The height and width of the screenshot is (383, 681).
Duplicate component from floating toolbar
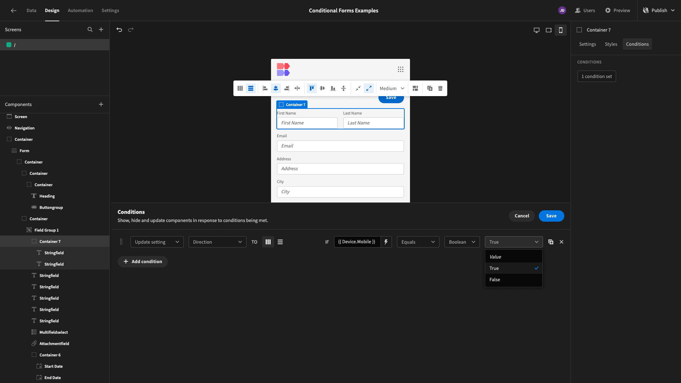pos(430,88)
